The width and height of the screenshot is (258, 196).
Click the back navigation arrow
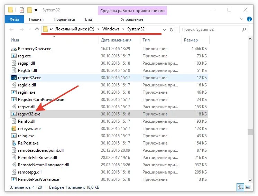pyautogui.click(x=11, y=29)
